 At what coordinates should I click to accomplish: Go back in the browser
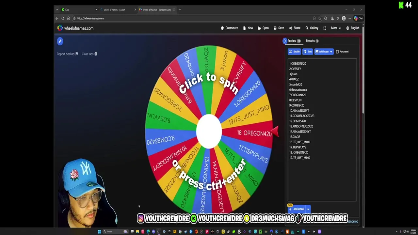(x=57, y=18)
